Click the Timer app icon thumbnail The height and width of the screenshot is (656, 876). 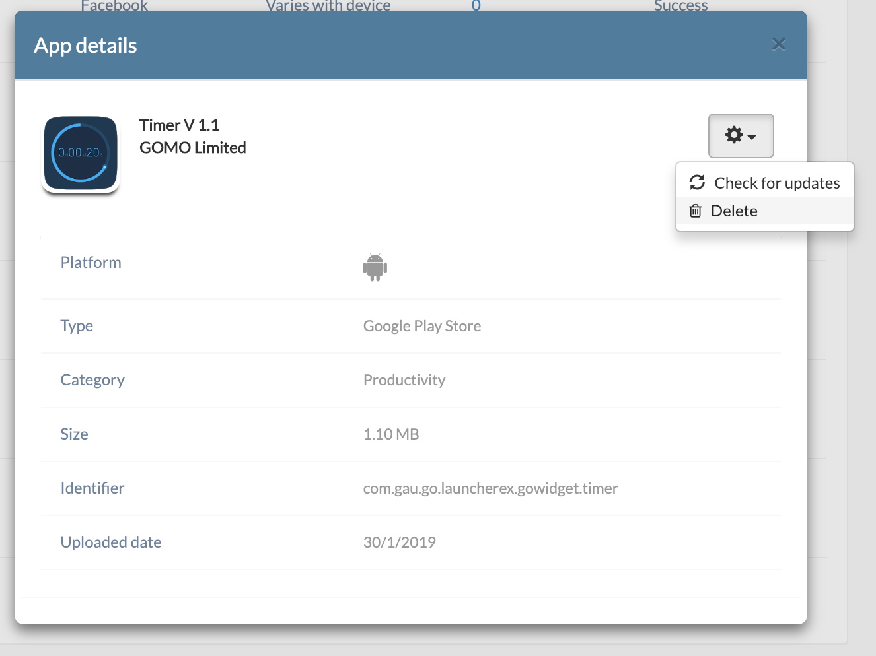81,154
